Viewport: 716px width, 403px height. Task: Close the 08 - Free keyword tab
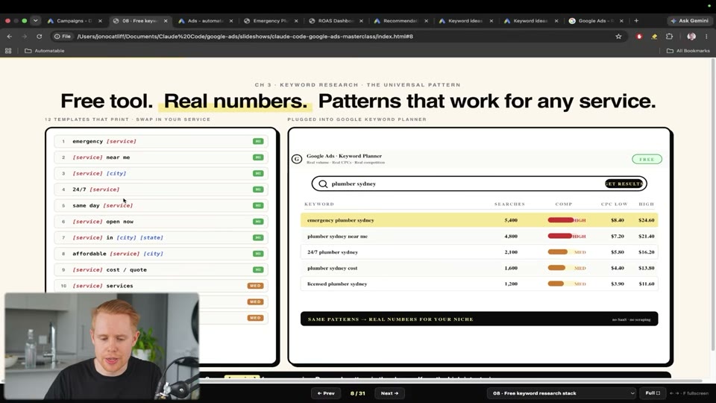point(166,21)
